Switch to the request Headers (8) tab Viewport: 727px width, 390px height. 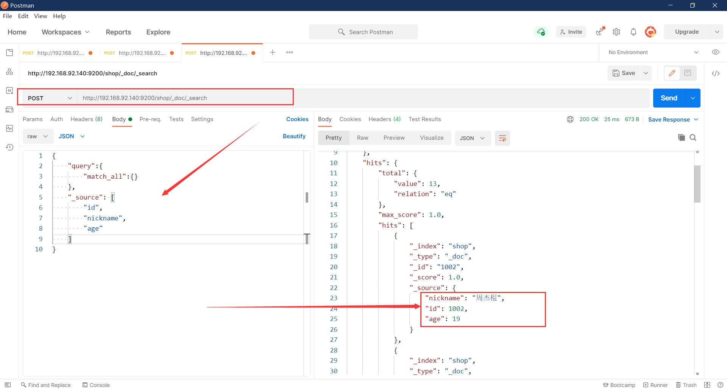(x=86, y=119)
